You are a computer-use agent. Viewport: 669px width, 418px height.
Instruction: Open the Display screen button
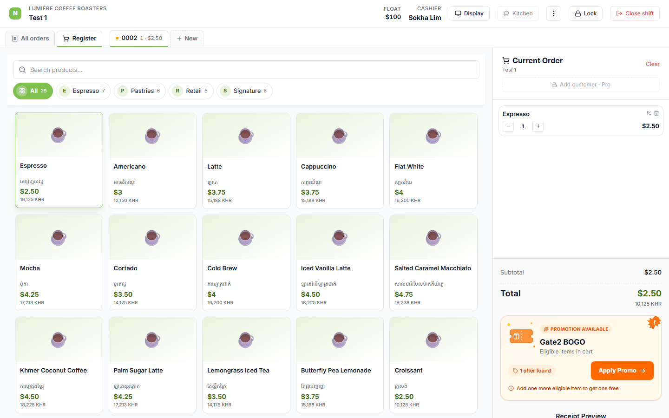tap(469, 13)
